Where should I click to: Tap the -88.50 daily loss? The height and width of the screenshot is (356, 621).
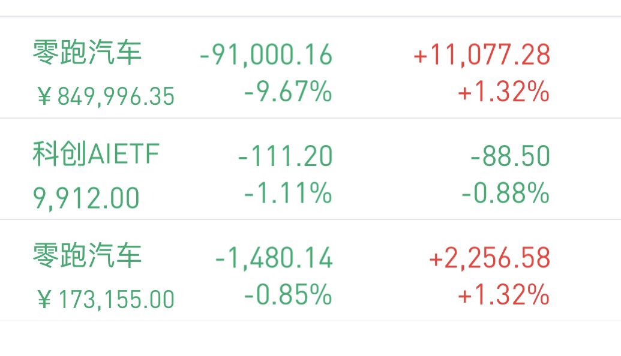[511, 156]
